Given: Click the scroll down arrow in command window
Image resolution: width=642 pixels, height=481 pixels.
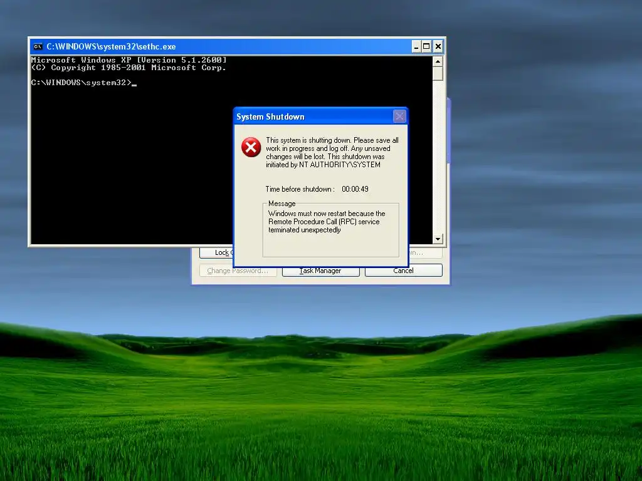Looking at the screenshot, I should [x=438, y=239].
